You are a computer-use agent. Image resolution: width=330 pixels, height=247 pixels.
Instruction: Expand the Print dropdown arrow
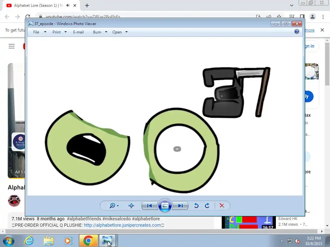65,32
